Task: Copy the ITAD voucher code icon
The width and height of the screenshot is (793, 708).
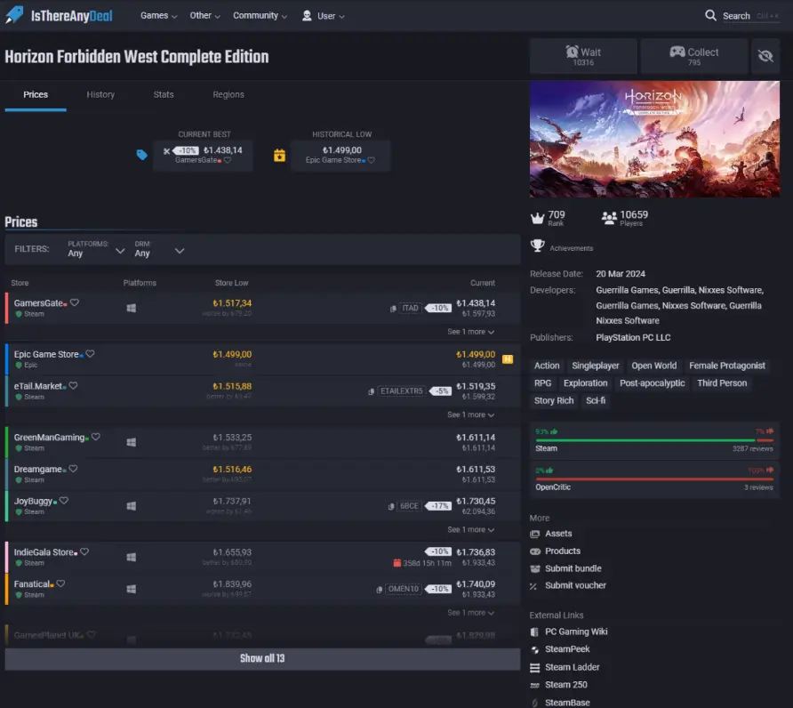Action: tap(393, 309)
